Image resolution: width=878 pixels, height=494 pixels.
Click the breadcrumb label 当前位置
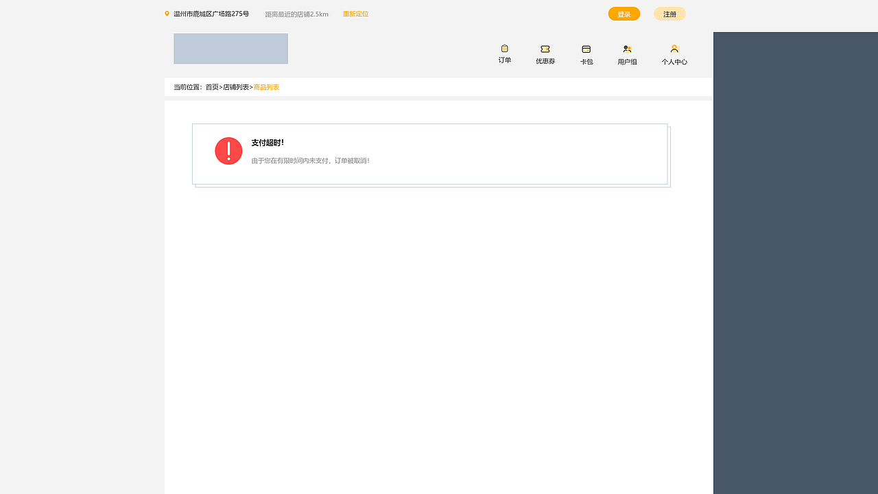[186, 87]
